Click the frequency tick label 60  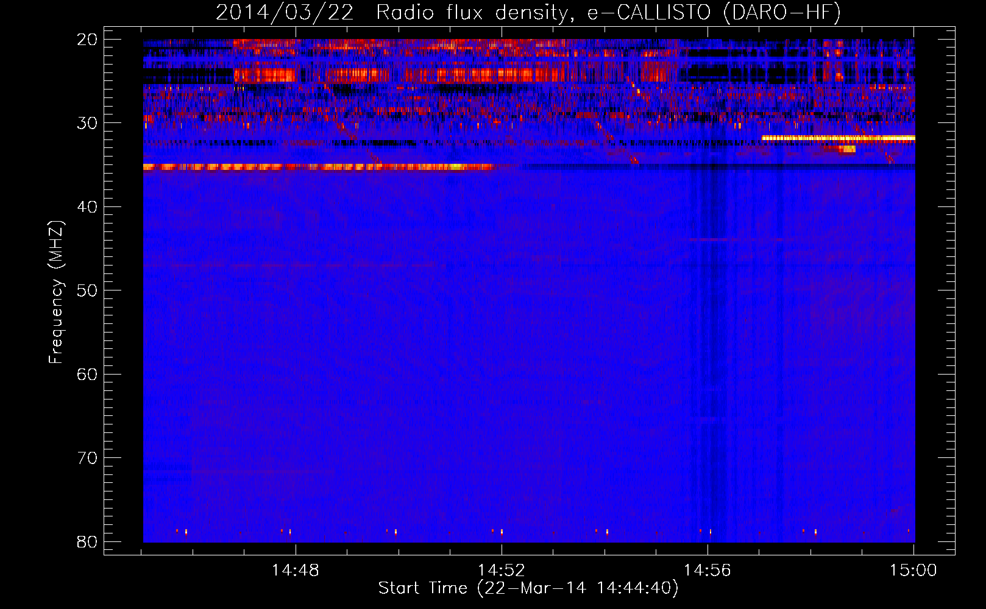[88, 374]
